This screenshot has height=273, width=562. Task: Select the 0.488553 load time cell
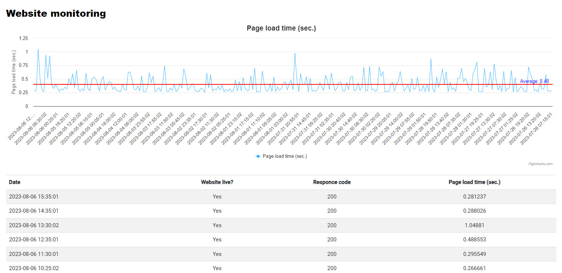point(474,240)
